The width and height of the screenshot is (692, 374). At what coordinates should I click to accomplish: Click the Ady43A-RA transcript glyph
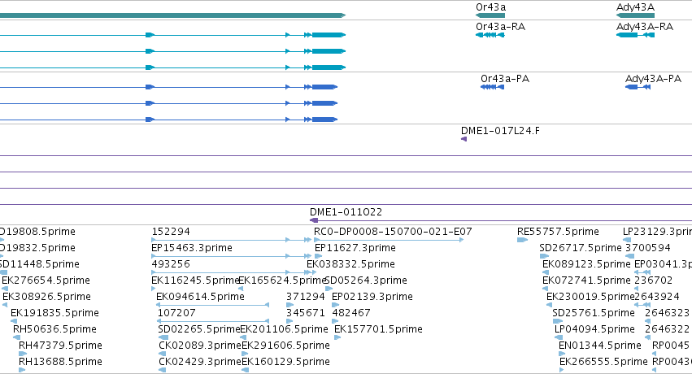pos(635,35)
